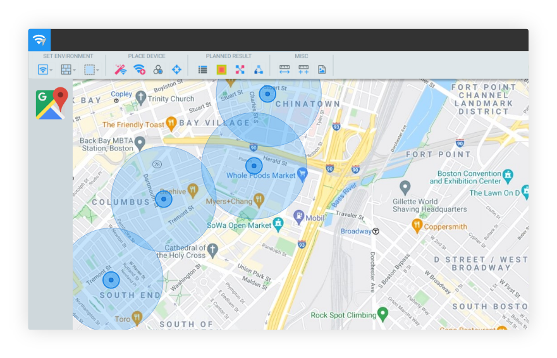Click the BAY VILLAGE neighborhood label
The height and width of the screenshot is (358, 557).
point(214,123)
